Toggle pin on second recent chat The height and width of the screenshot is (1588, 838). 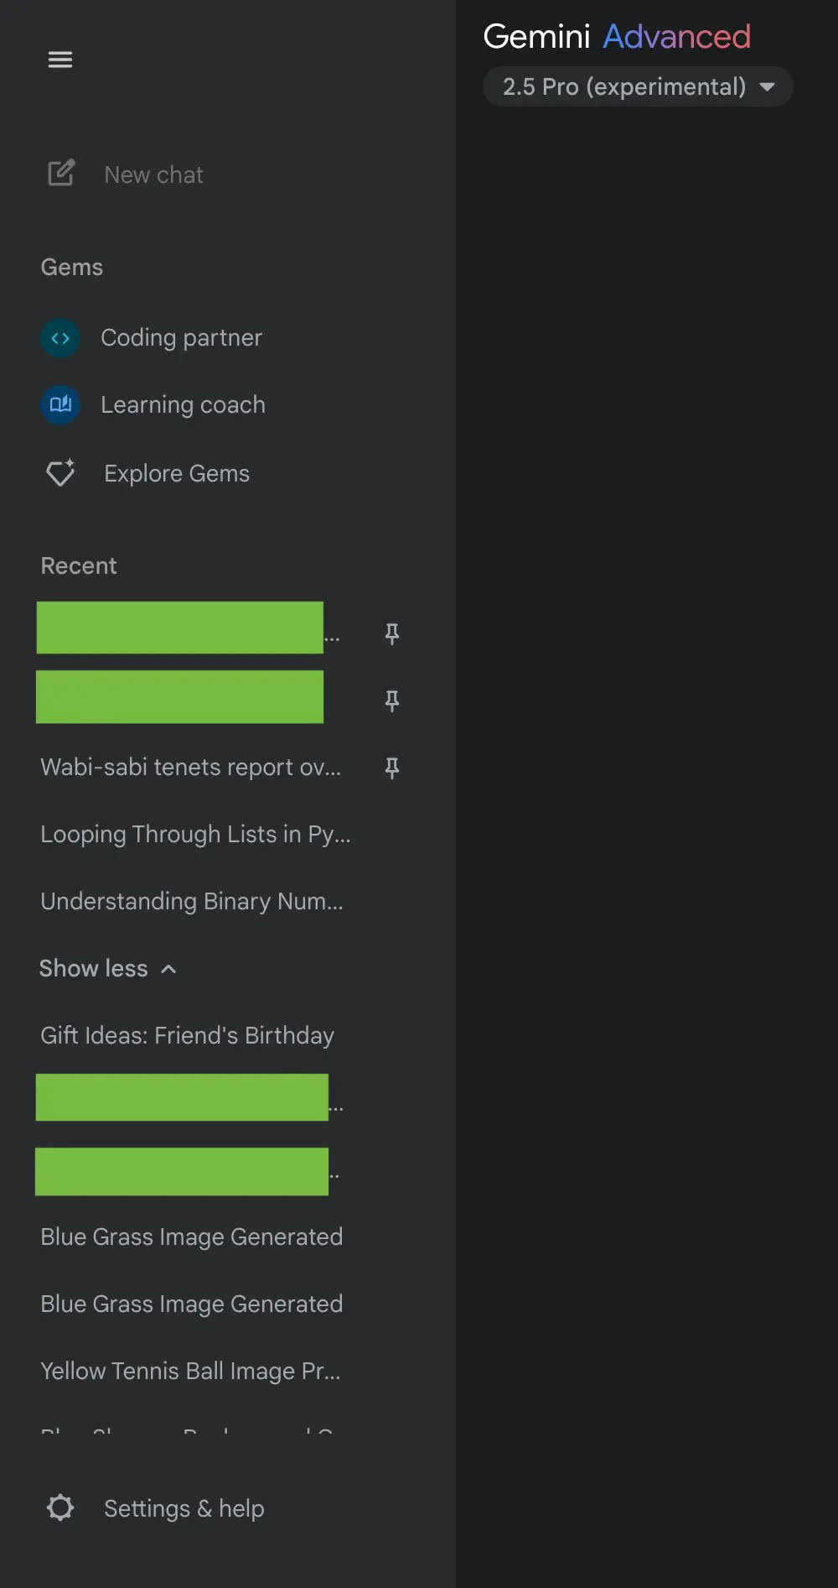[391, 700]
